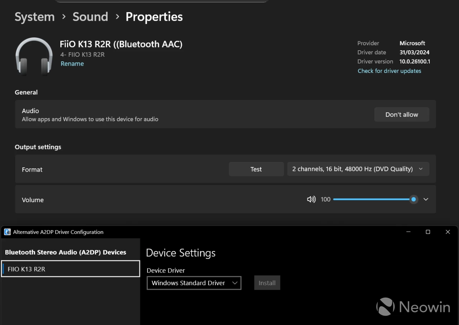This screenshot has height=325, width=459.
Task: Click the 'Allow apps and Windows' description text
Action: click(90, 119)
